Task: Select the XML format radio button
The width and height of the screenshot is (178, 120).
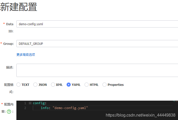Action: [53, 85]
